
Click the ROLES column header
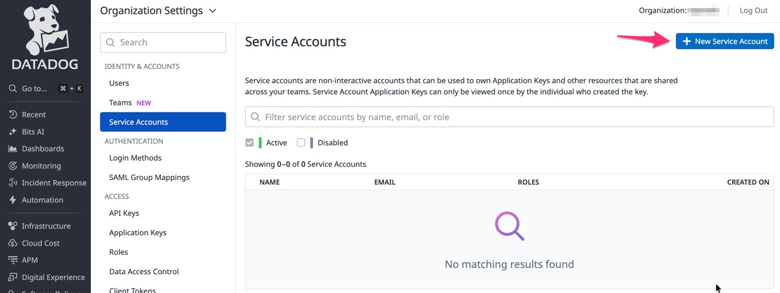(x=528, y=182)
